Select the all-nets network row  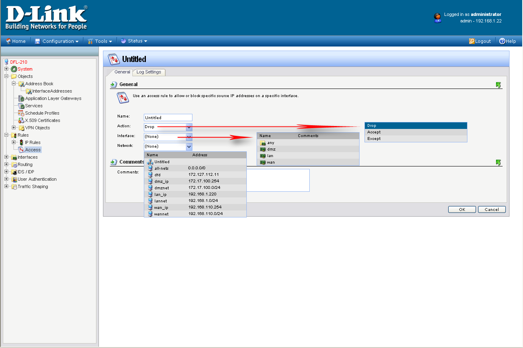(195, 168)
